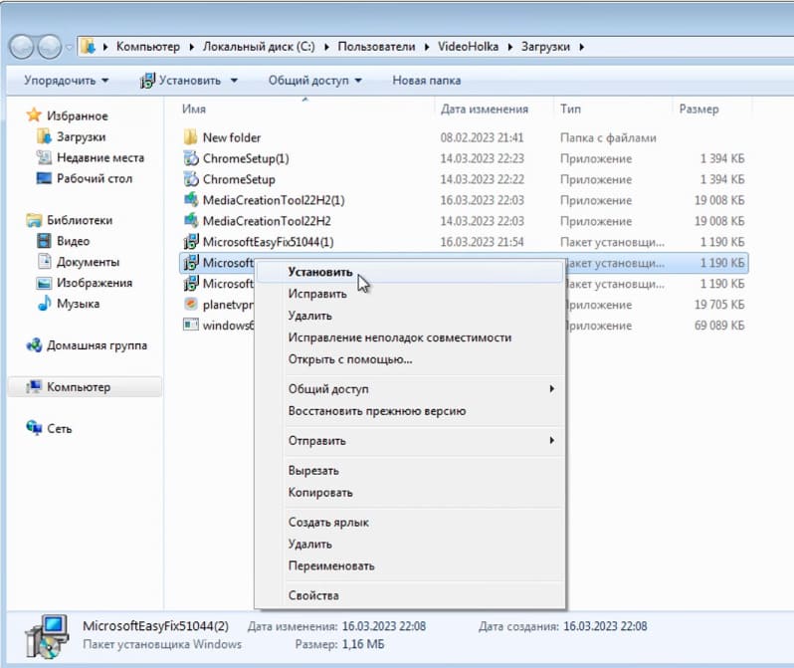
Task: Click the New folder folder icon
Action: point(190,136)
